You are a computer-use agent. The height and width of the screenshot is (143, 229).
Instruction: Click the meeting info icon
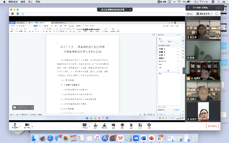click(x=12, y=14)
